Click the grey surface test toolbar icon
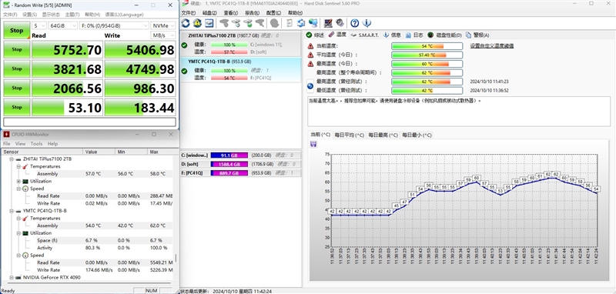Image resolution: width=616 pixels, height=294 pixels. click(x=275, y=23)
